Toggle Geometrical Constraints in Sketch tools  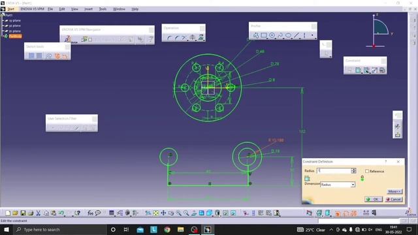(x=57, y=55)
